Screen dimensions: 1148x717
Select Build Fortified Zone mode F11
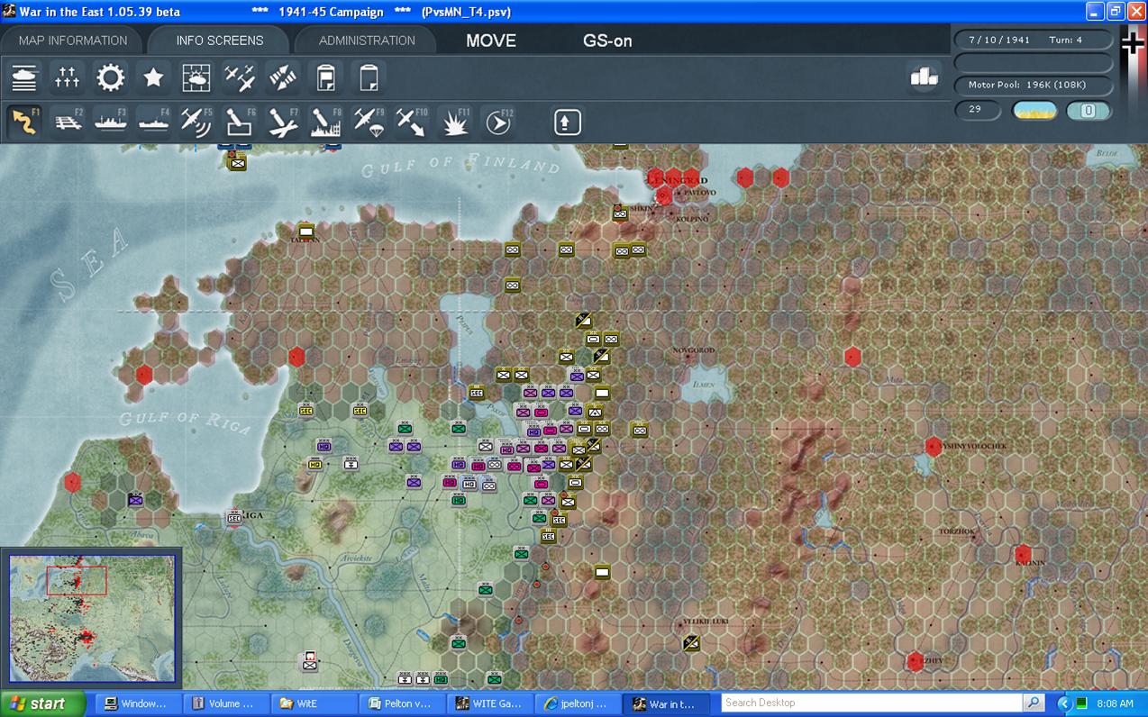point(455,122)
